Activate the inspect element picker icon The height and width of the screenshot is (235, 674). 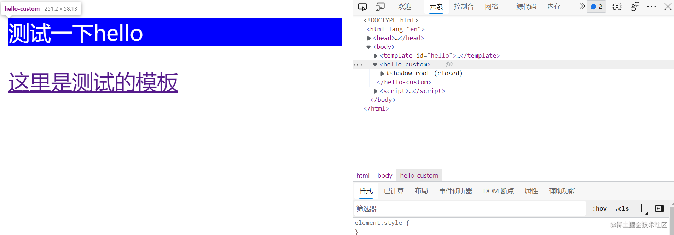pos(362,7)
